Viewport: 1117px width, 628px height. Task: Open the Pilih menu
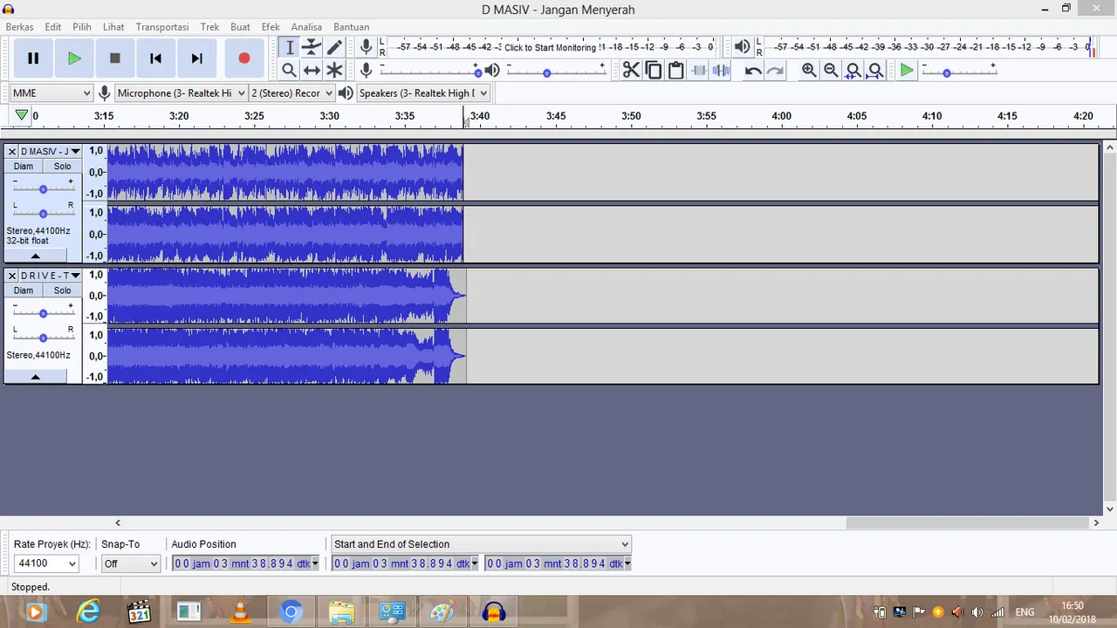82,27
